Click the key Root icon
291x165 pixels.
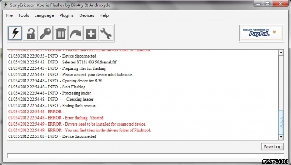[45, 33]
